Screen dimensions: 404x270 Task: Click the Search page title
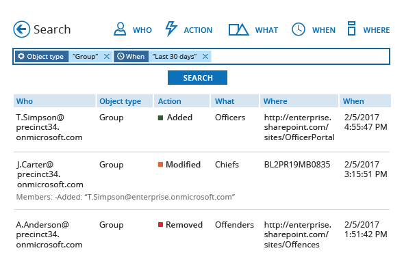tap(52, 29)
